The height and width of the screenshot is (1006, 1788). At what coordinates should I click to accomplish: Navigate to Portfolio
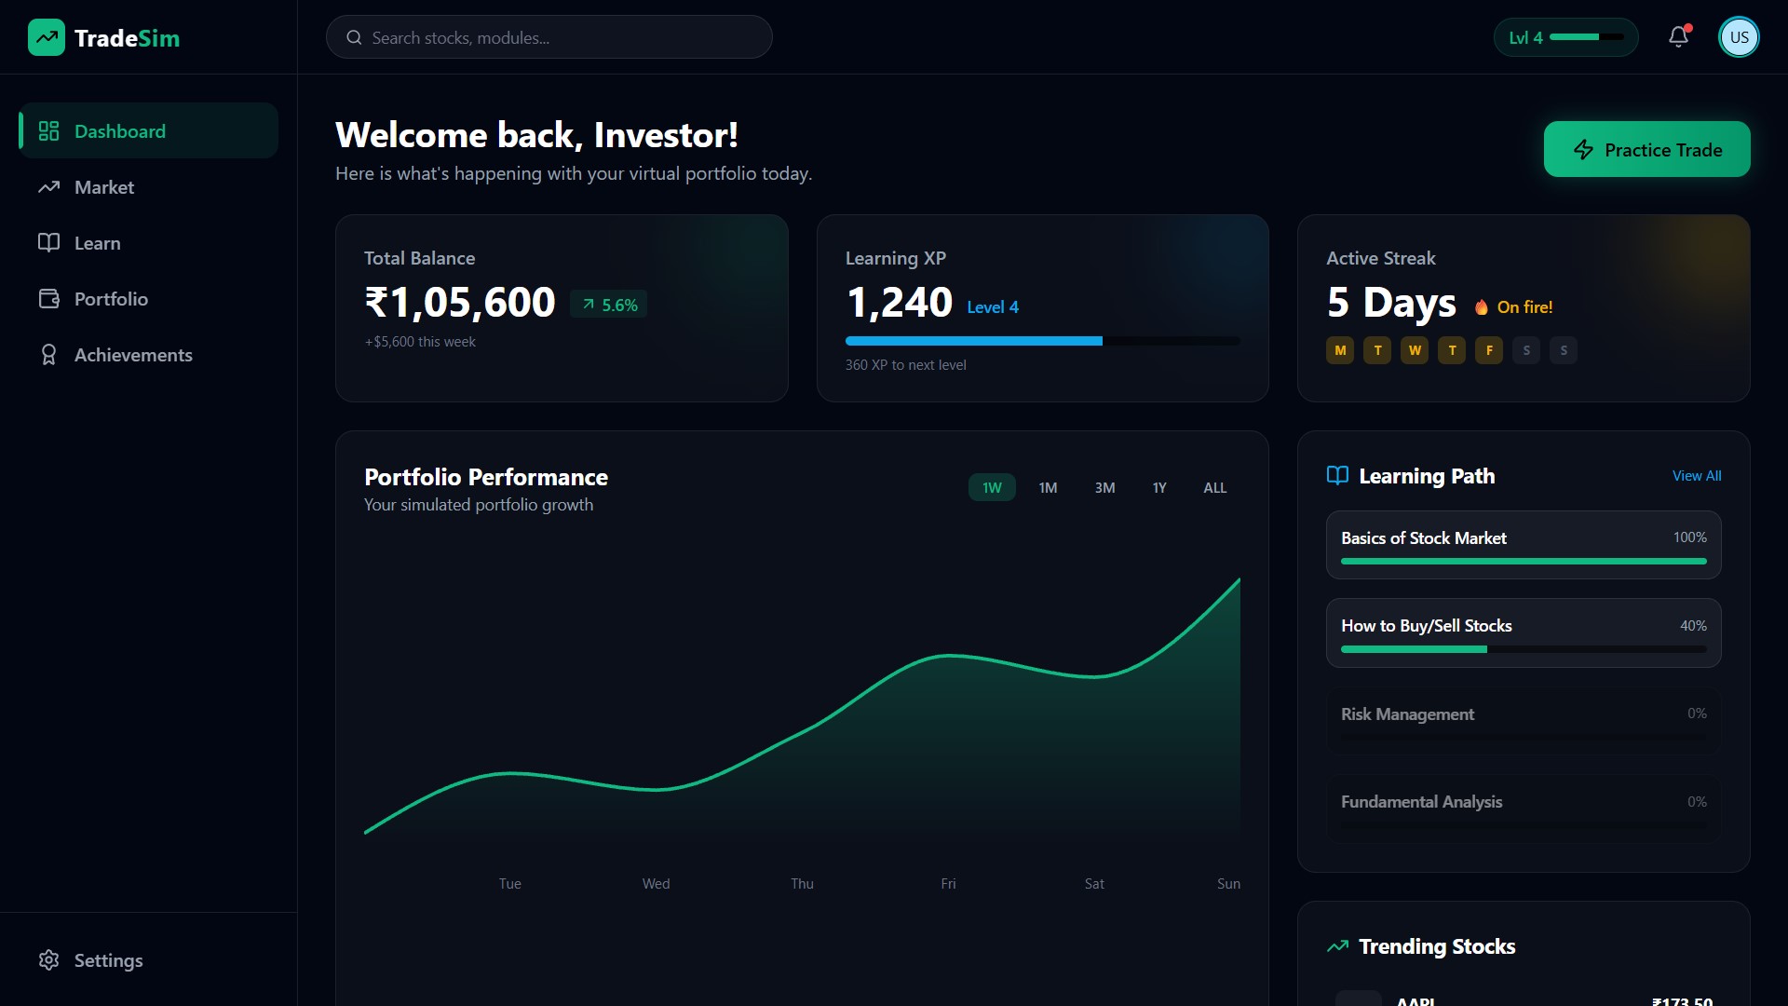tap(149, 299)
